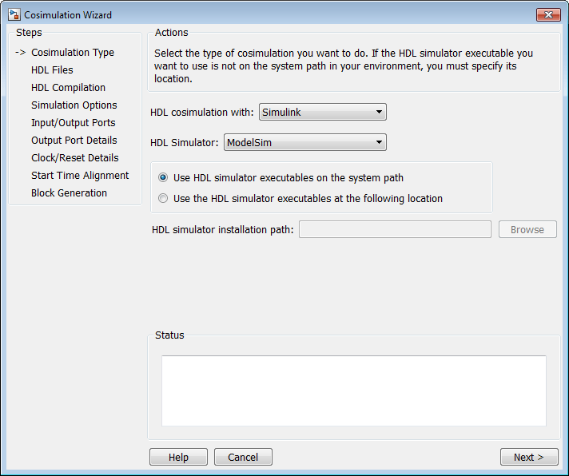Open the 'HDL cosimulation with' dropdown
The height and width of the screenshot is (476, 569).
(323, 113)
